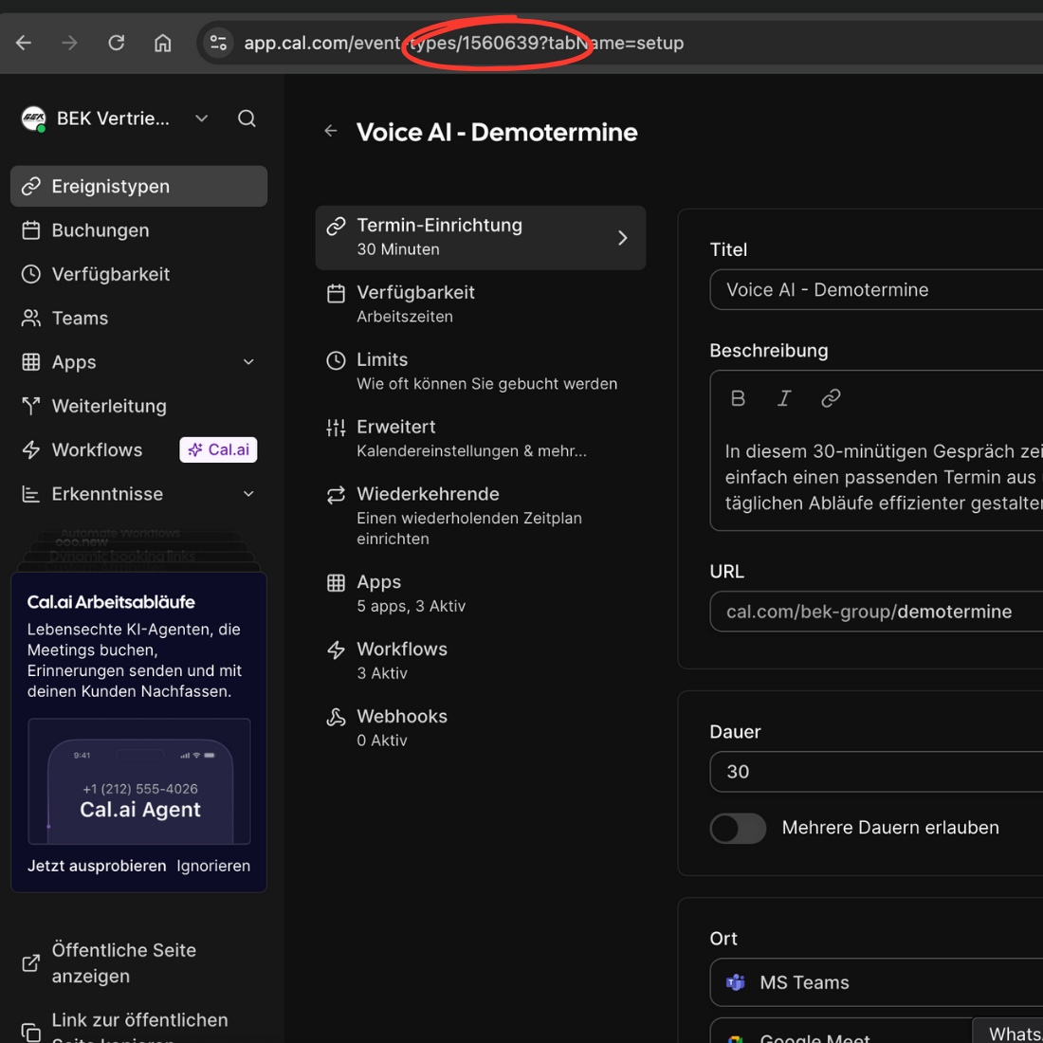Click the Cal.ai Agent phone preview

point(139,781)
